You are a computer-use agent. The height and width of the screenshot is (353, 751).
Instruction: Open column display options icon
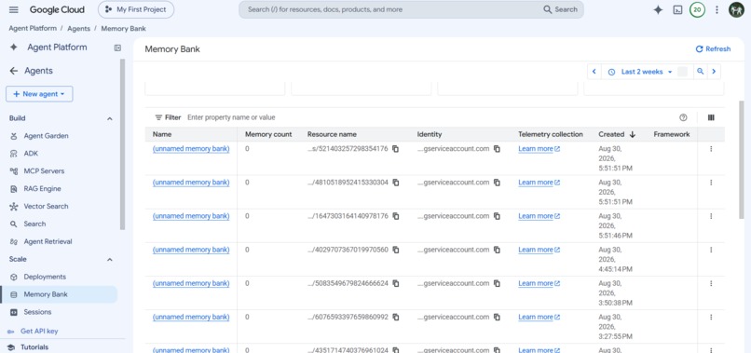click(x=711, y=117)
